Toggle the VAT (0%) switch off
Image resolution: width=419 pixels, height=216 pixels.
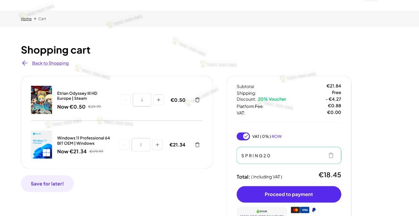pyautogui.click(x=243, y=136)
